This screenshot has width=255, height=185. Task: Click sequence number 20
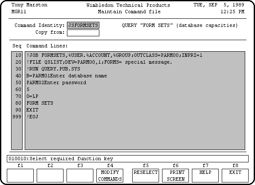click(x=18, y=62)
